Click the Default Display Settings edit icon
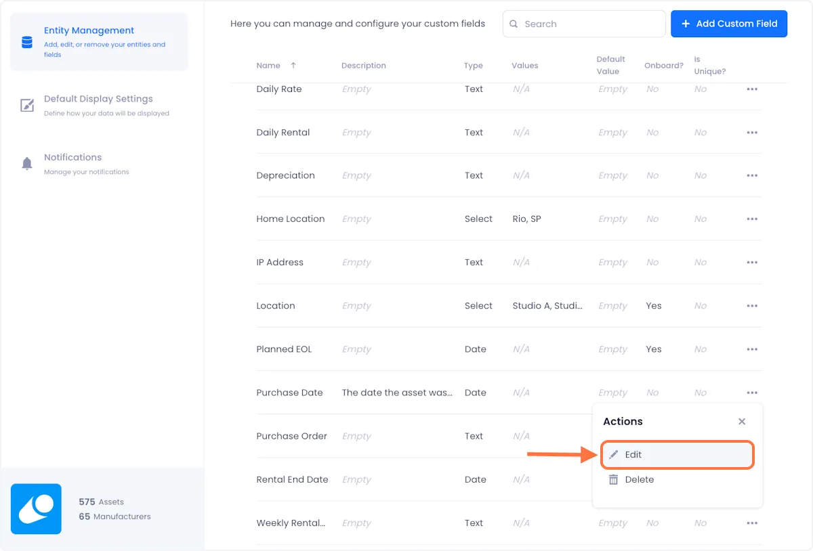The height and width of the screenshot is (551, 813). pos(27,105)
